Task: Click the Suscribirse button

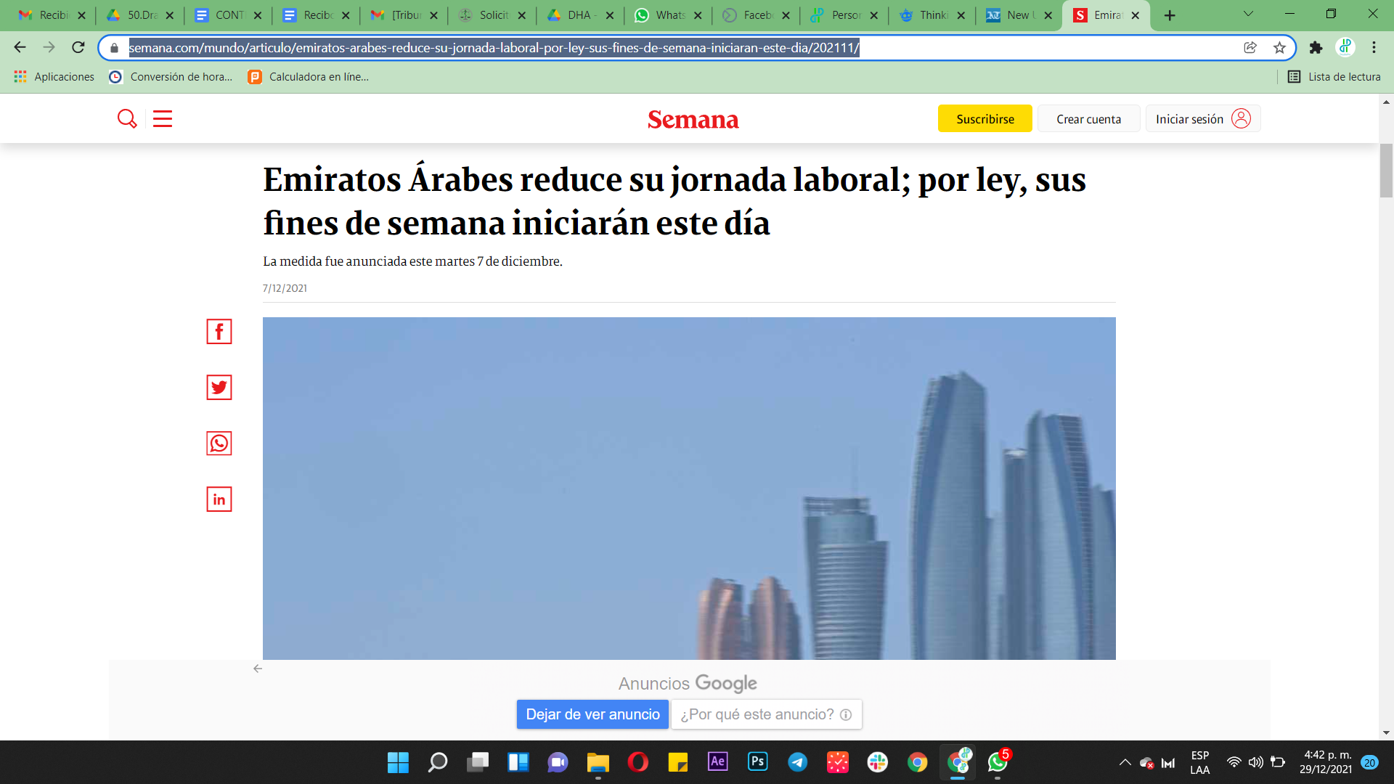Action: click(985, 119)
